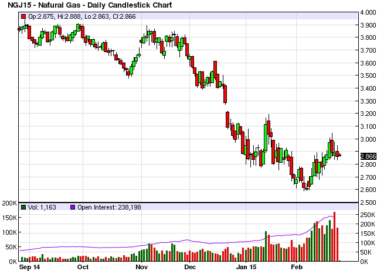Click the 250K open interest axis label
The height and width of the screenshot is (271, 377).
[x=368, y=215]
